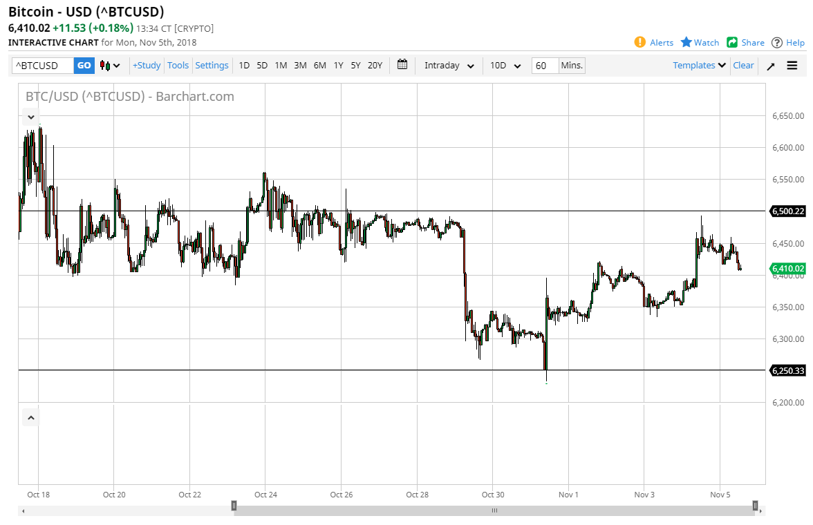The height and width of the screenshot is (525, 813).
Task: Click the pop-out arrow icon
Action: (770, 66)
